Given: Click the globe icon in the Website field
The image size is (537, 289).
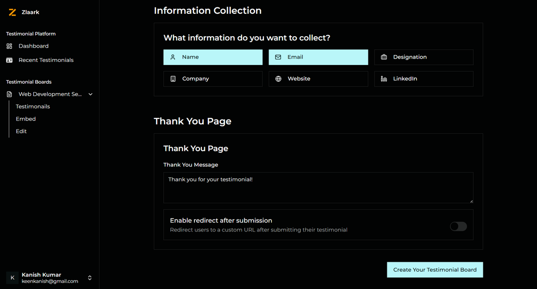Looking at the screenshot, I should pos(278,78).
